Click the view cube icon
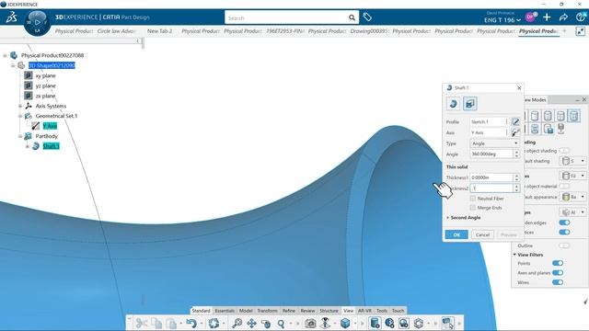Viewport: 589px width, 331px height. (x=345, y=323)
